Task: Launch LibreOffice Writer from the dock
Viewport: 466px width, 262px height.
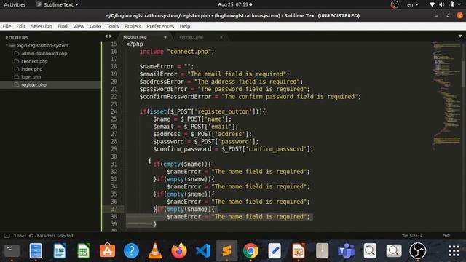Action: tap(60, 250)
